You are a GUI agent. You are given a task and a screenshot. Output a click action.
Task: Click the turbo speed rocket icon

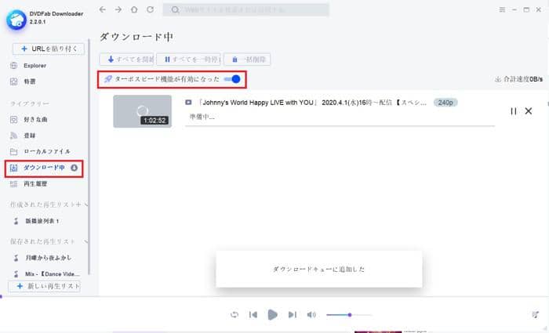tap(108, 79)
